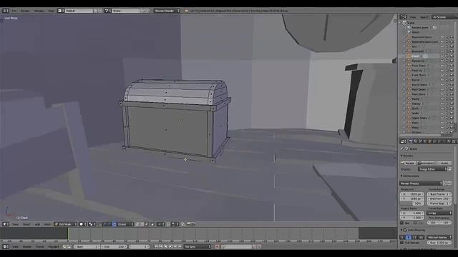
Task: Open the Playback menu in timeline
Action: coord(54,247)
